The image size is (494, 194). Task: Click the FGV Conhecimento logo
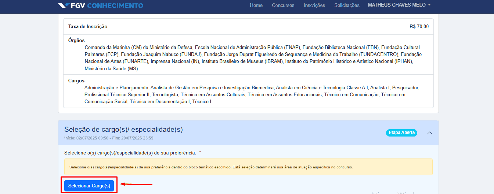(x=101, y=5)
